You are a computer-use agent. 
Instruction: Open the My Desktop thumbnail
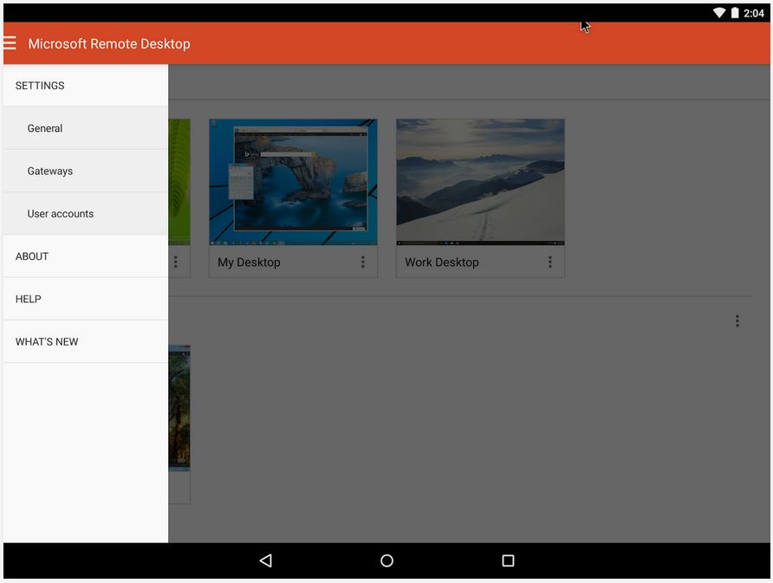pyautogui.click(x=293, y=182)
